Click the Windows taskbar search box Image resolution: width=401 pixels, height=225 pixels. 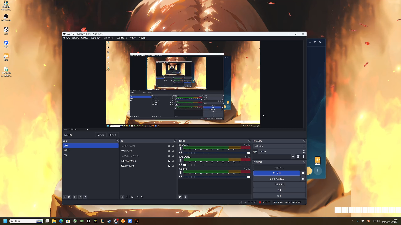click(x=26, y=221)
